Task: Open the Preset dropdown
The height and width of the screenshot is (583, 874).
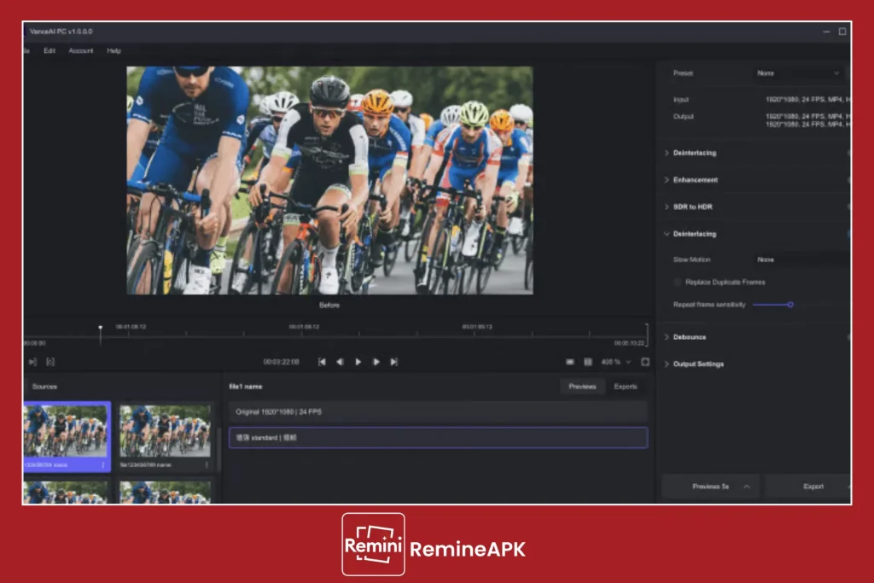Action: 797,73
